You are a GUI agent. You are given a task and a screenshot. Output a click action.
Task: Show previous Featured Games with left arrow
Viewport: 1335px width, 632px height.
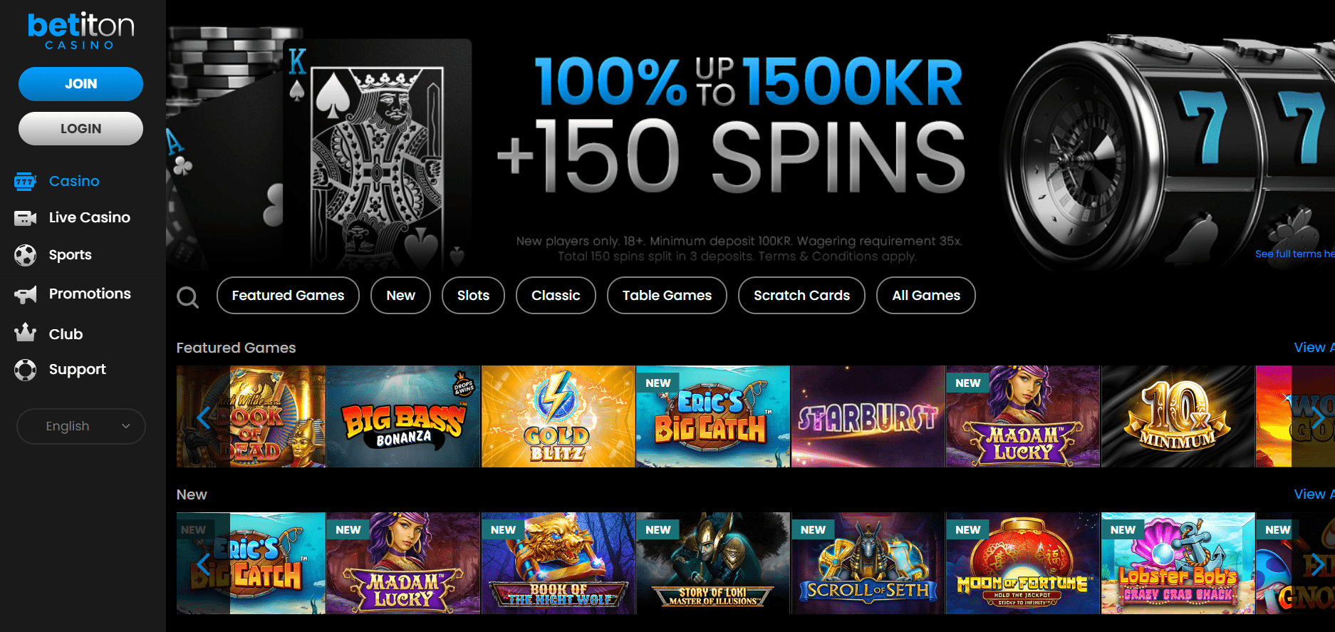click(x=204, y=417)
